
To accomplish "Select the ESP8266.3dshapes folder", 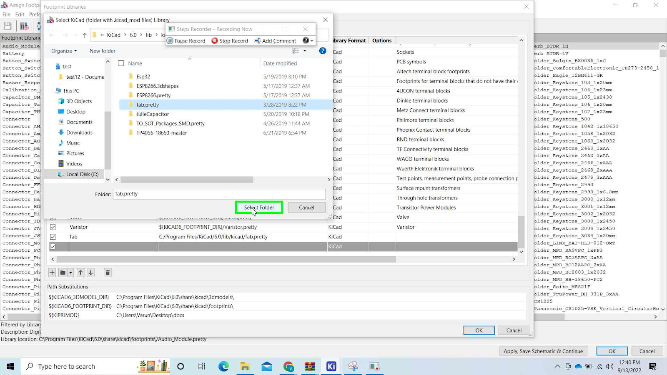I will click(x=157, y=86).
